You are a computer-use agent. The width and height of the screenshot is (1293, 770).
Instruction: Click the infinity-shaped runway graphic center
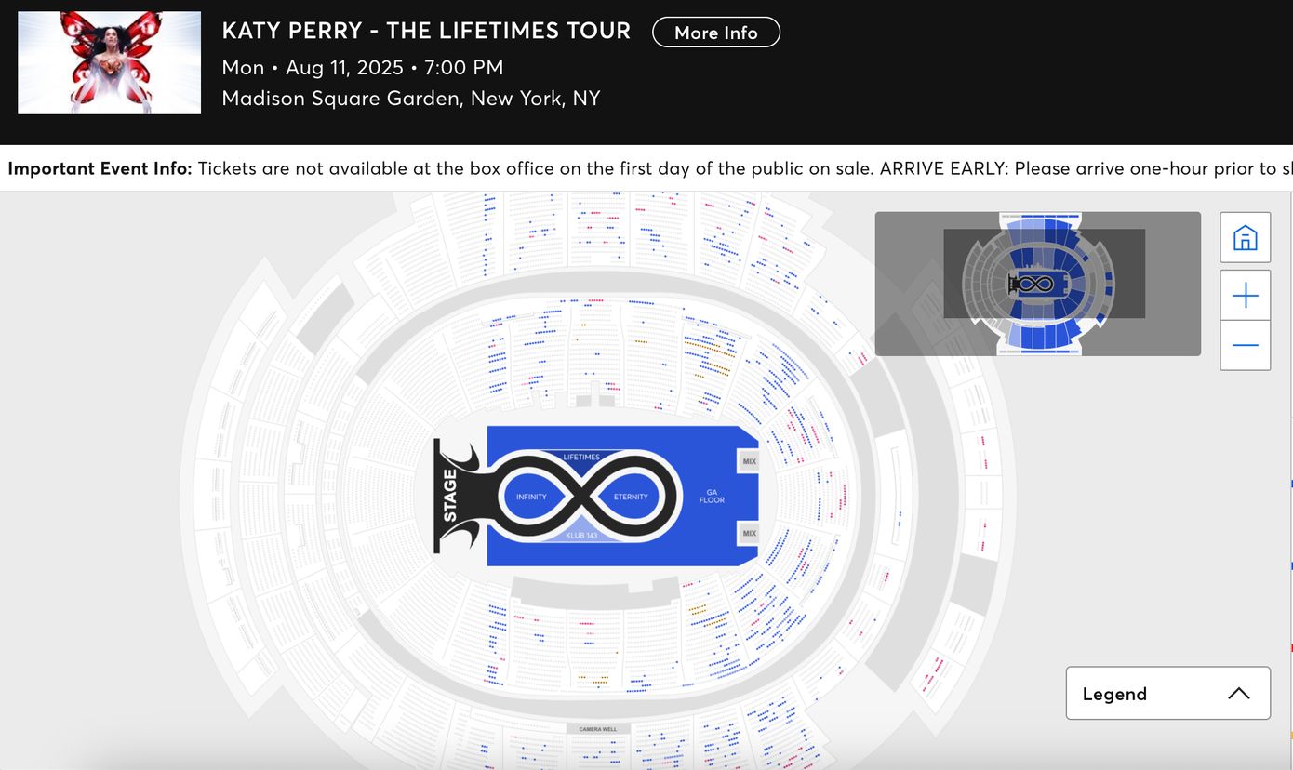point(581,496)
